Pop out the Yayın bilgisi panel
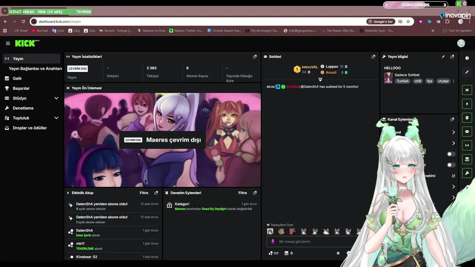This screenshot has height=267, width=475. (x=452, y=57)
